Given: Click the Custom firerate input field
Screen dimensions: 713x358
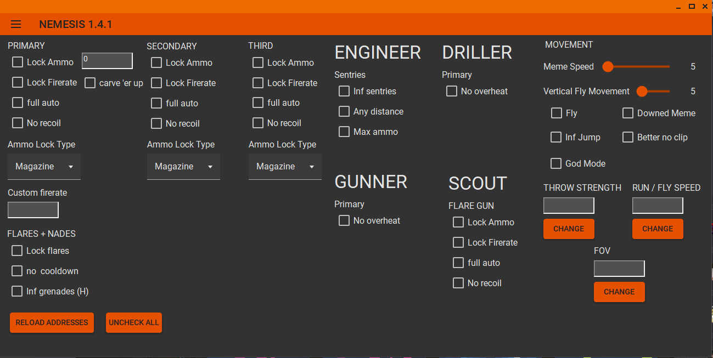Looking at the screenshot, I should (33, 210).
